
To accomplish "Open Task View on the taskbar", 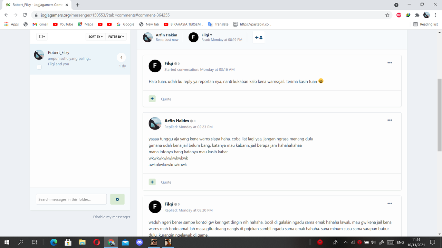I will tap(34, 242).
